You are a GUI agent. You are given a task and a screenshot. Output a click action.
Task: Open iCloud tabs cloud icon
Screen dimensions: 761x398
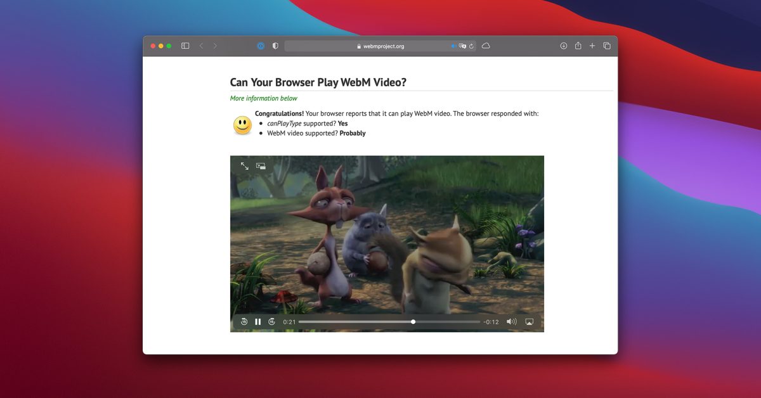click(486, 46)
